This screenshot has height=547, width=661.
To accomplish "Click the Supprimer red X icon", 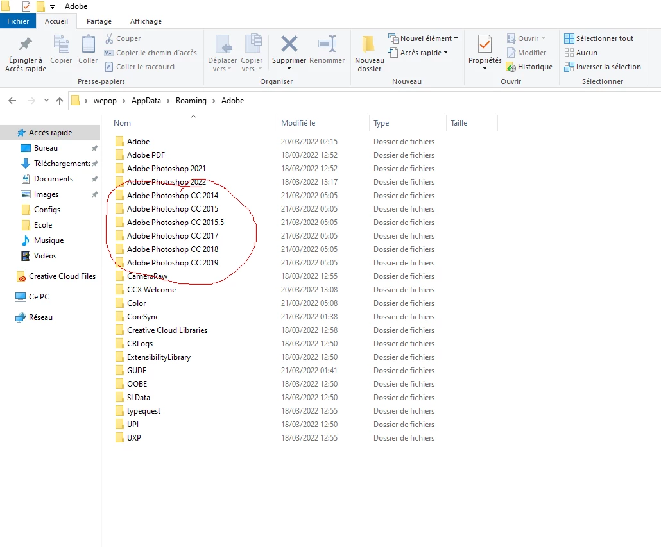I will 289,44.
